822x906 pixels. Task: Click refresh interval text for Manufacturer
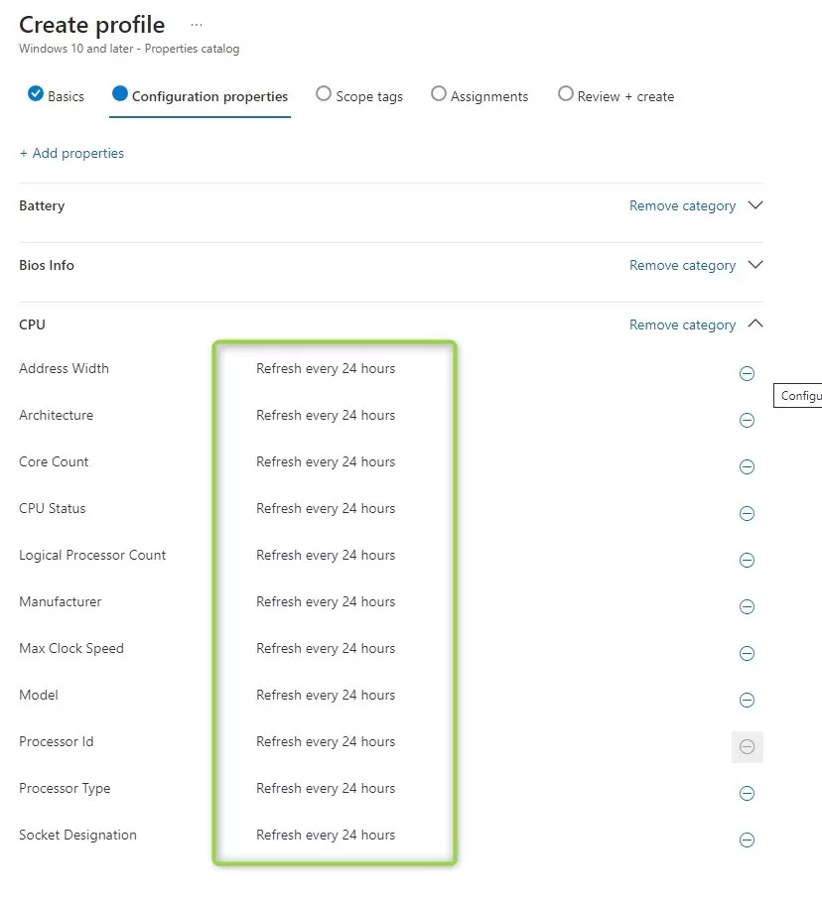pos(326,602)
